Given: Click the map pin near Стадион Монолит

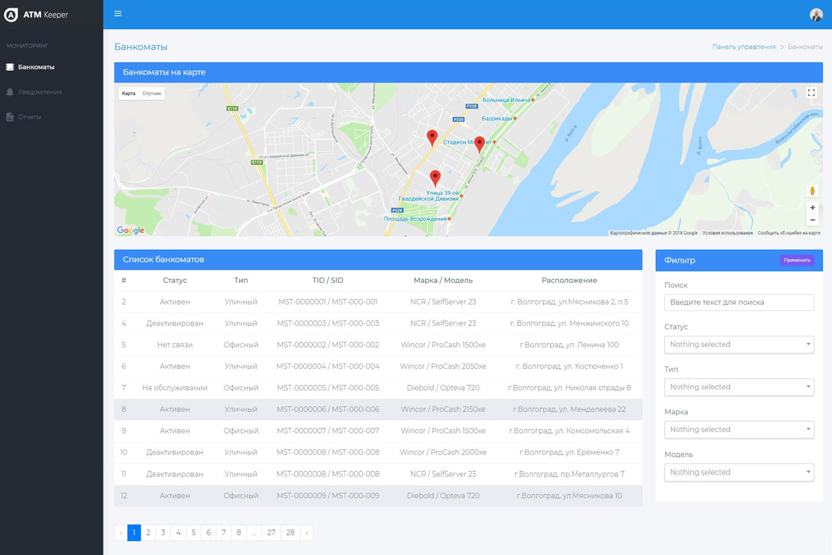Looking at the screenshot, I should (479, 144).
